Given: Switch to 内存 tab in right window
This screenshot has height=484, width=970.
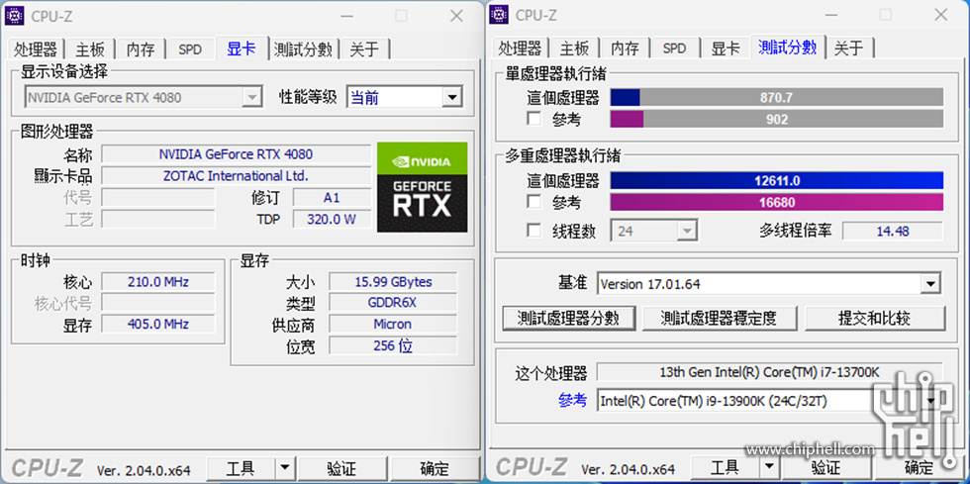Looking at the screenshot, I should click(x=625, y=48).
